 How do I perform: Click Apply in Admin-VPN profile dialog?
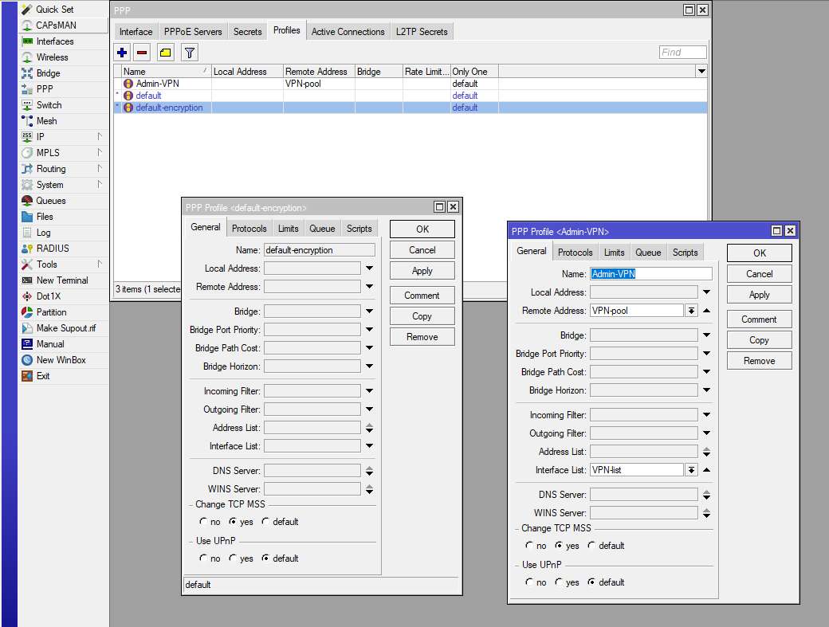tap(759, 295)
